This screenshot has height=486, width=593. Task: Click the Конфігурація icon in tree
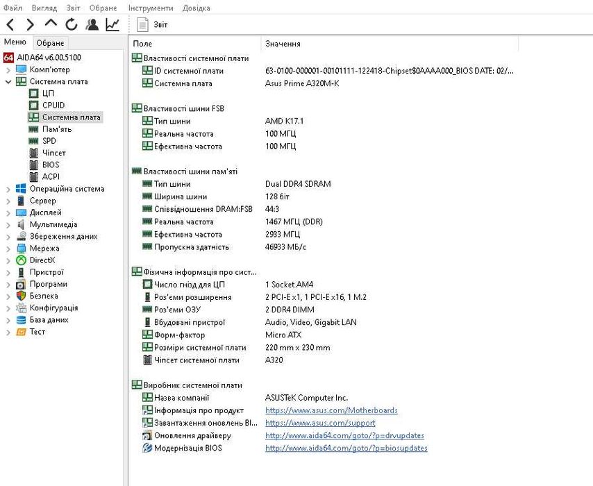21,308
